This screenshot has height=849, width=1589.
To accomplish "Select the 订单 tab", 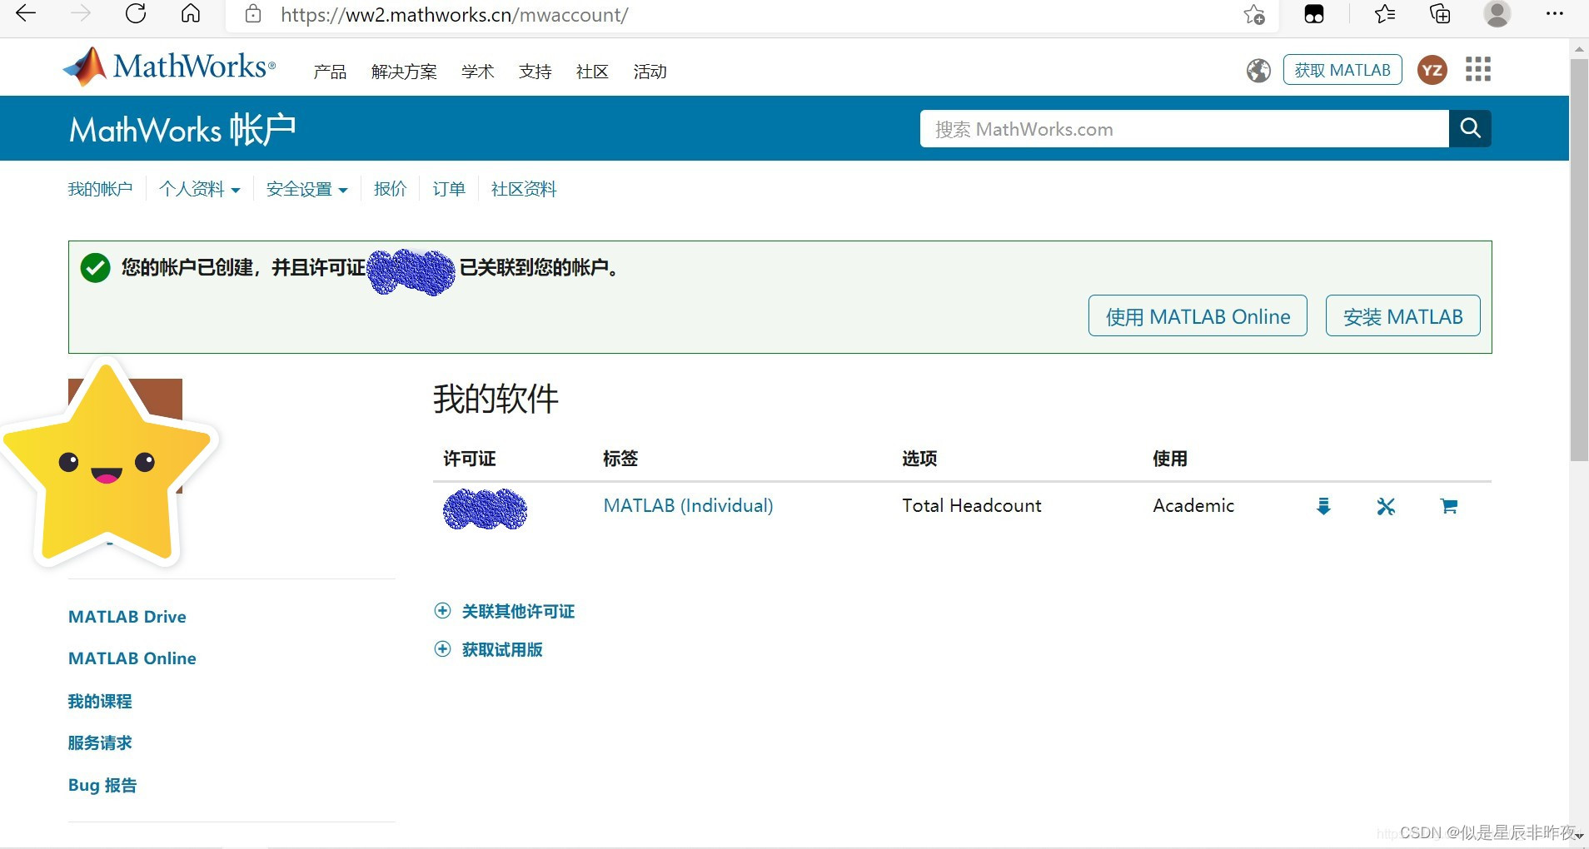I will [449, 190].
